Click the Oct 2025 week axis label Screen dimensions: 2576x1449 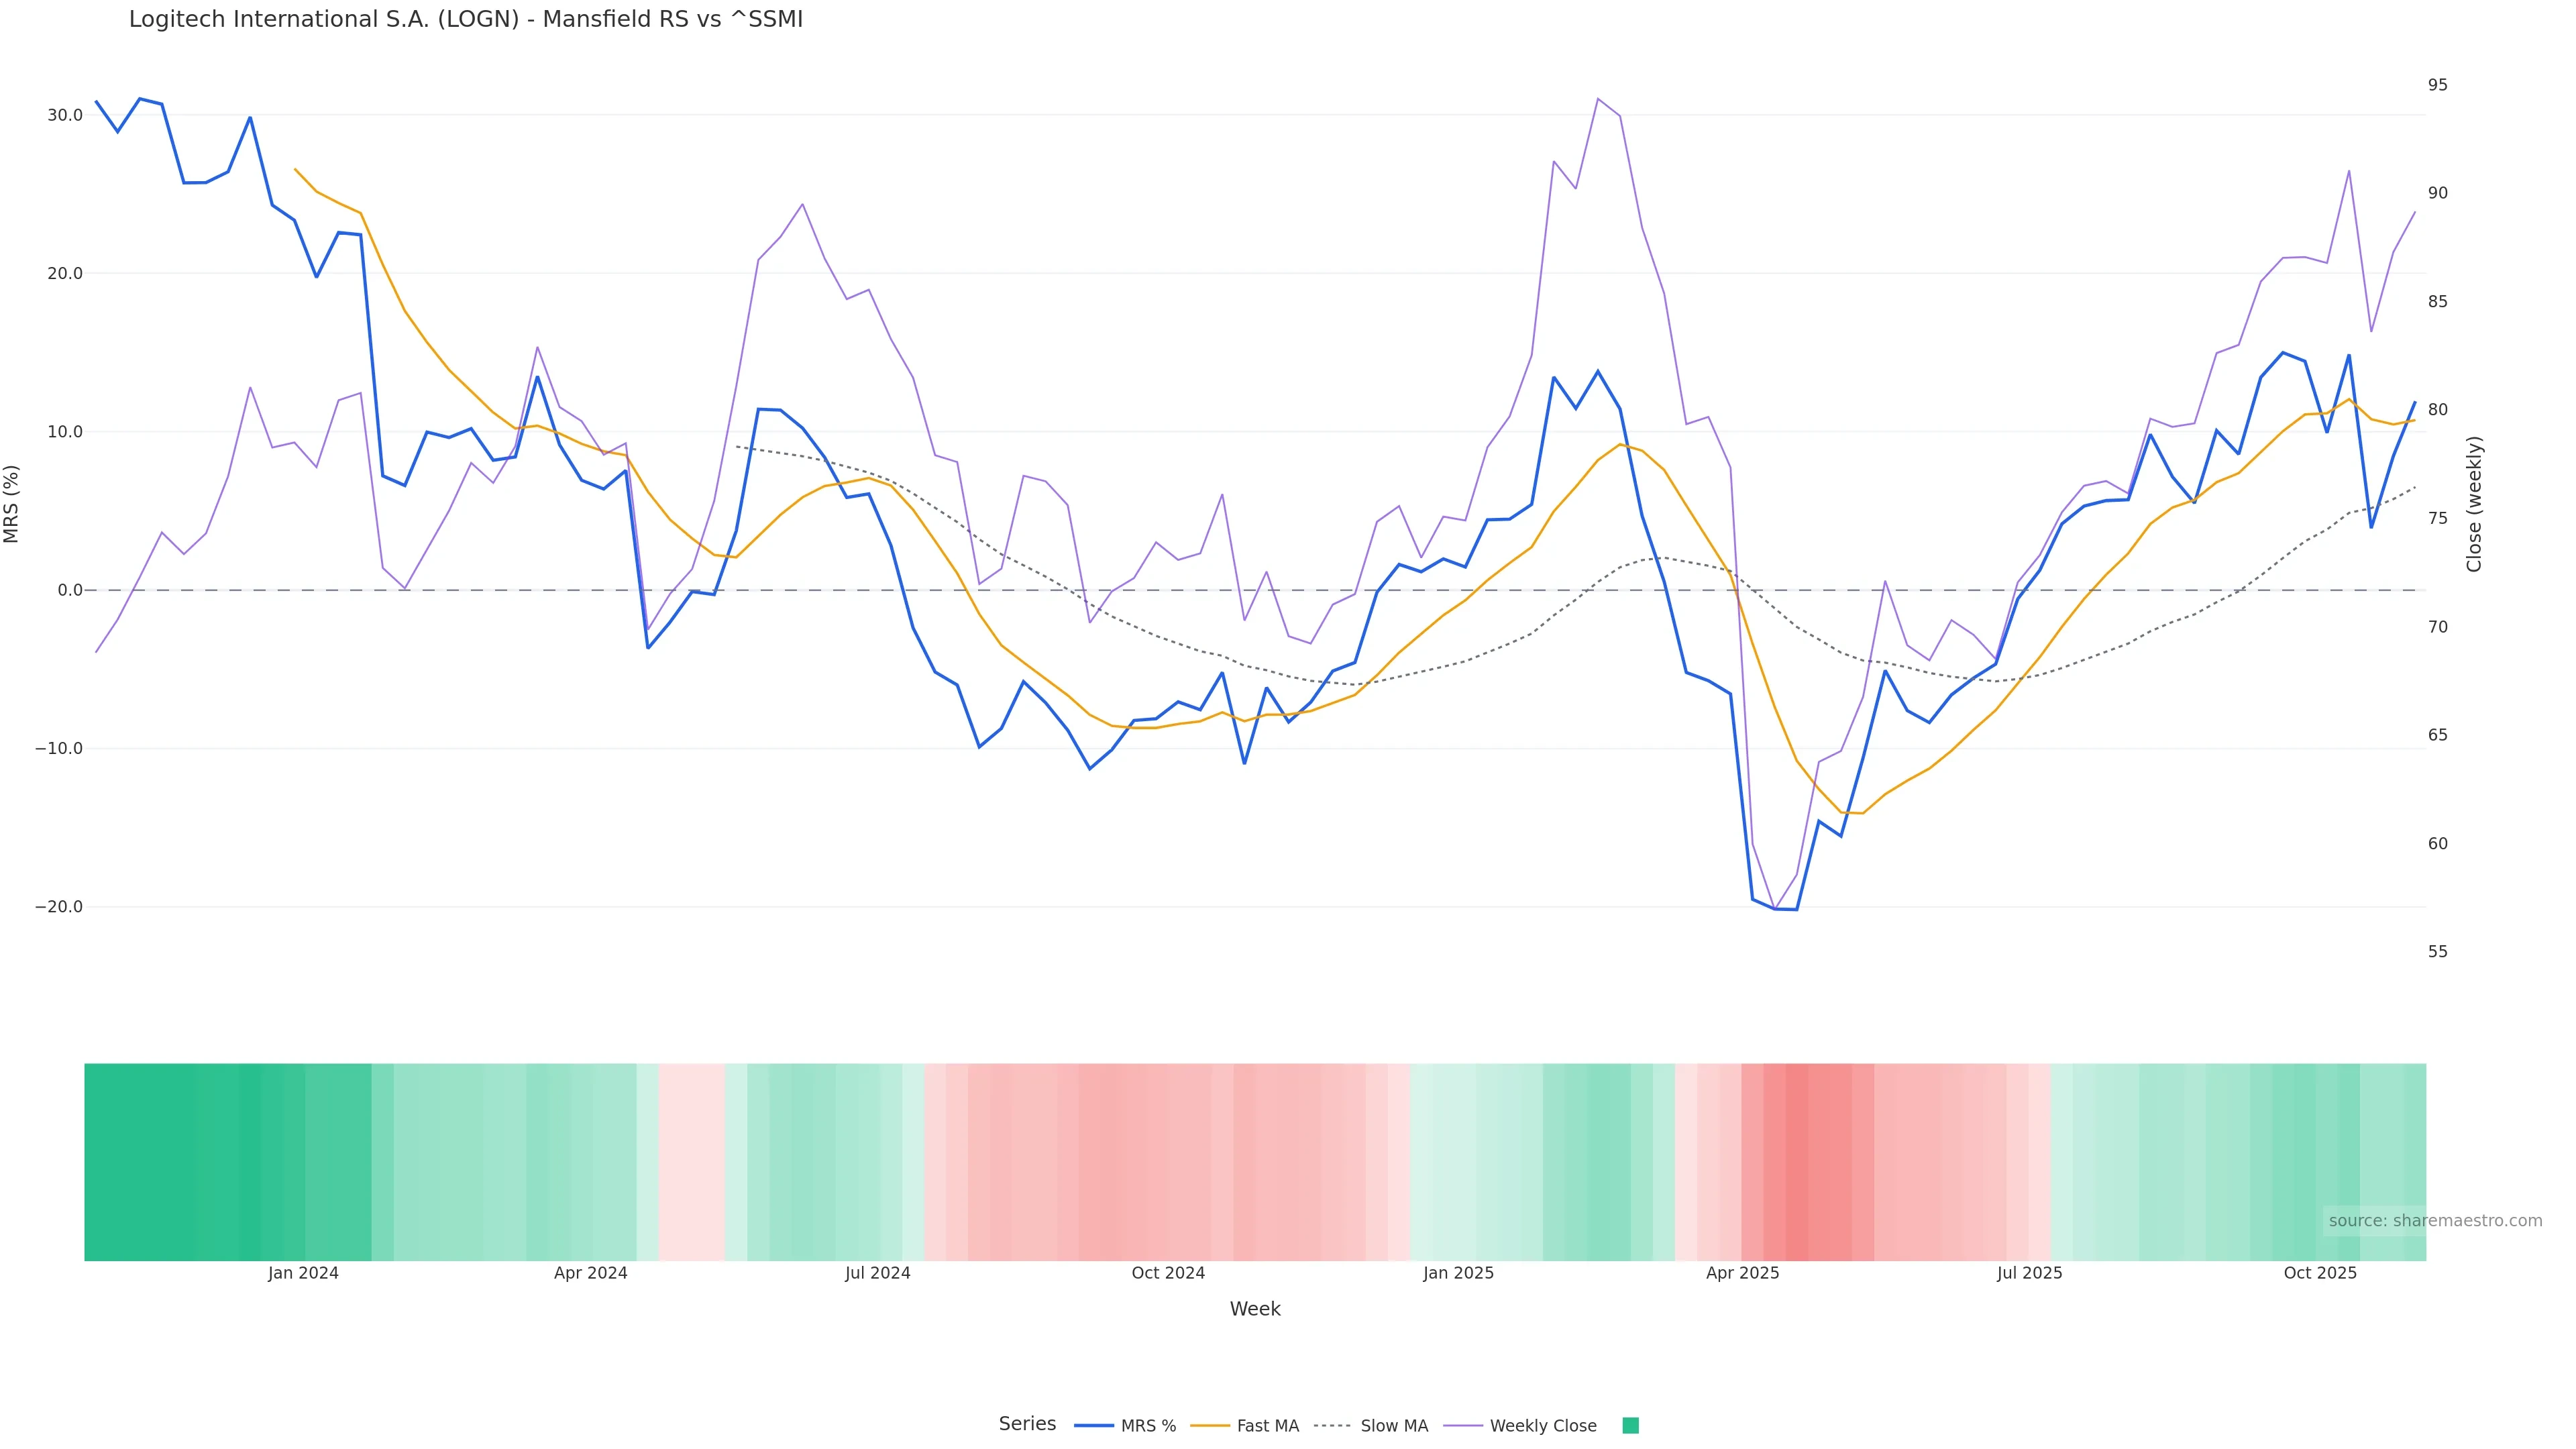click(x=2320, y=1273)
